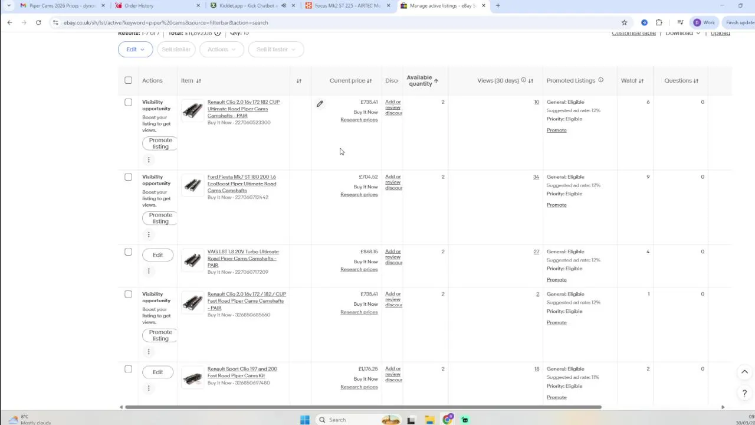This screenshot has width=755, height=425.
Task: Sort by Watchers column arrows
Action: (x=641, y=81)
